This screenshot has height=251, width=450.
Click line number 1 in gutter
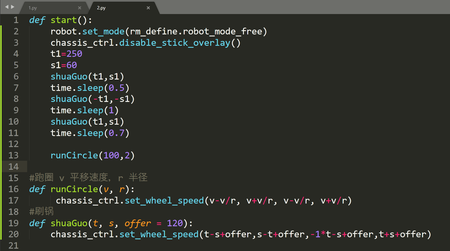(16, 20)
